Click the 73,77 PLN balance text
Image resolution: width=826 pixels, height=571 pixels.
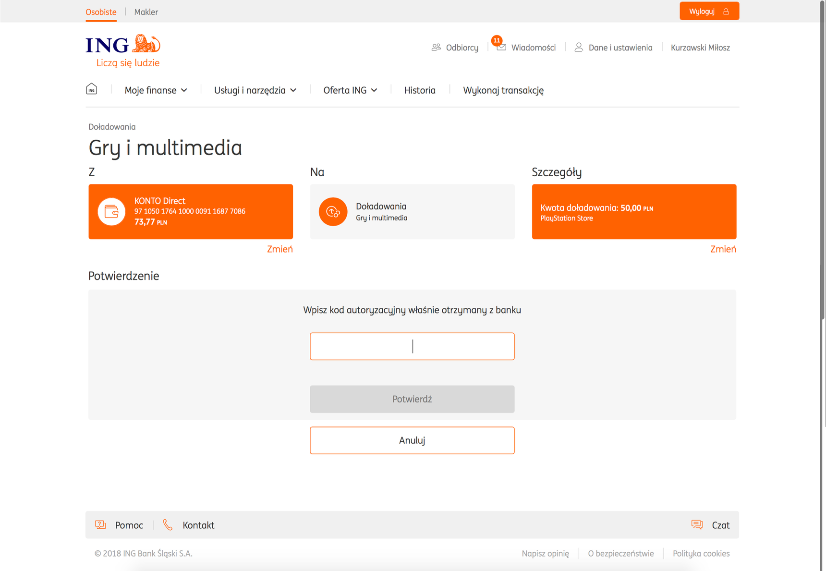(151, 222)
